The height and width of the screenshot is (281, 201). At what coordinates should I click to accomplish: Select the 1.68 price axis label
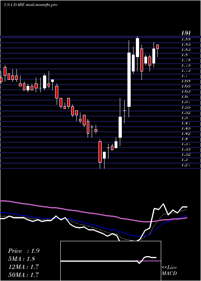[186, 81]
